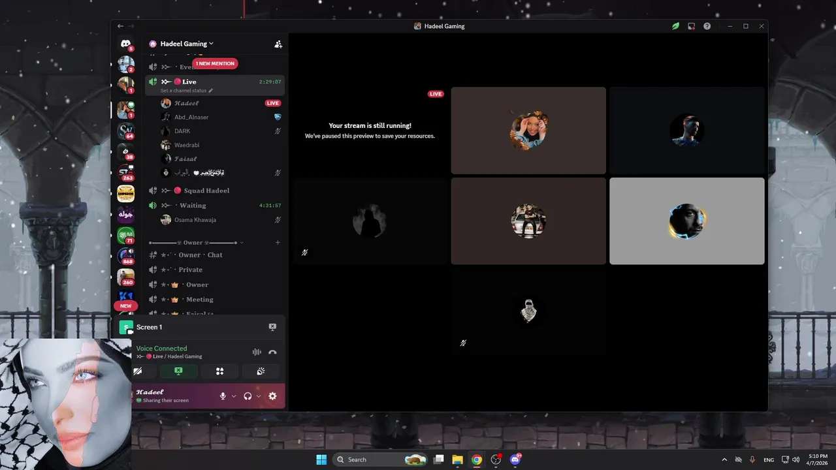Viewport: 836px width, 470px height.
Task: Click the paused stream preview tile
Action: click(370, 131)
